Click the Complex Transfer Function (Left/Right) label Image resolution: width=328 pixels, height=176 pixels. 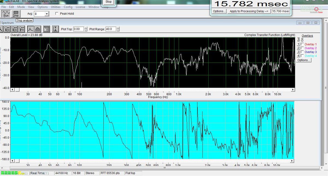270,35
